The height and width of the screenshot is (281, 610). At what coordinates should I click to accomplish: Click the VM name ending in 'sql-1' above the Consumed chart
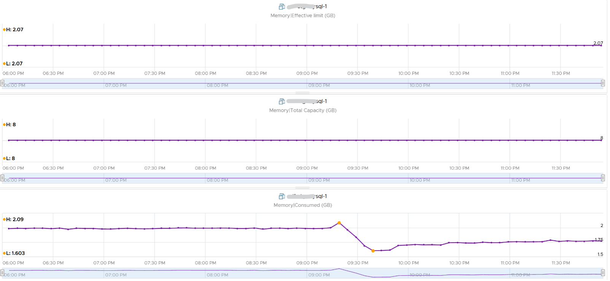(307, 196)
